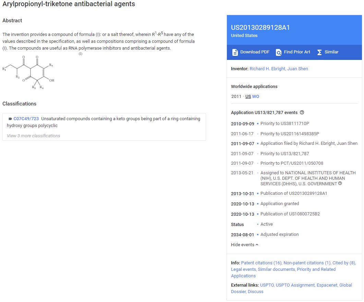The image size is (364, 302).
Task: Click the 'Active' status value
Action: [267, 224]
